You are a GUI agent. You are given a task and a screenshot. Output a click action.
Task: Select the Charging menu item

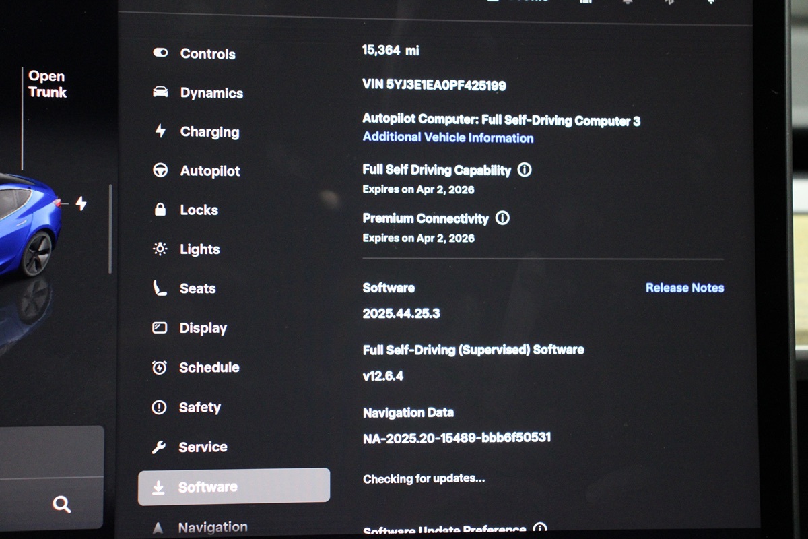pyautogui.click(x=209, y=132)
